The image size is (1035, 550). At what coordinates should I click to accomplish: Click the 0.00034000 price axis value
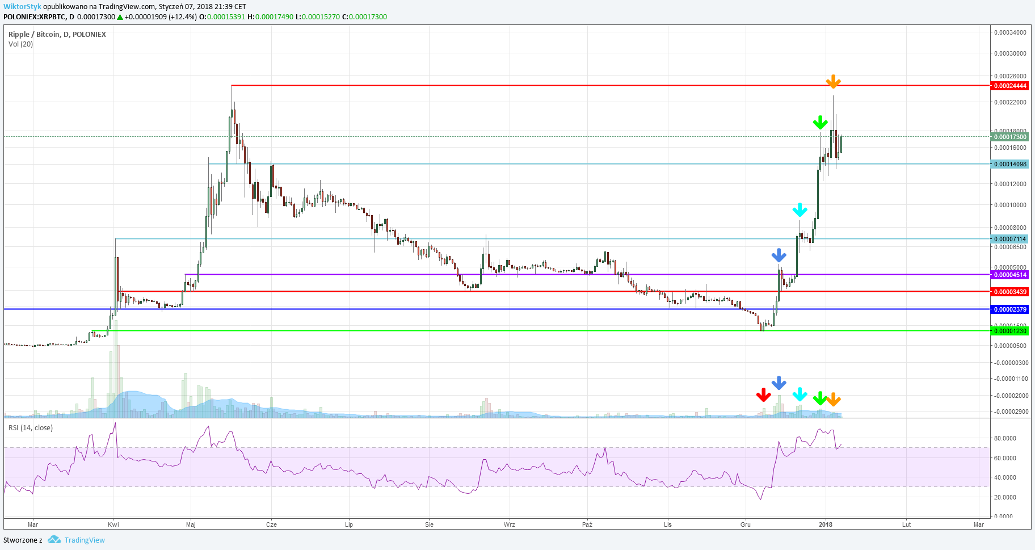coord(1010,32)
